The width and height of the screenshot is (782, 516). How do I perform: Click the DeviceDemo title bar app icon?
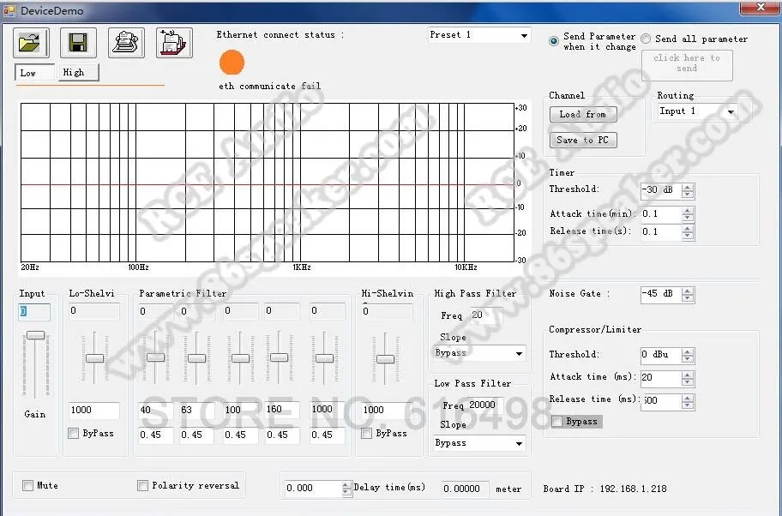tap(9, 10)
